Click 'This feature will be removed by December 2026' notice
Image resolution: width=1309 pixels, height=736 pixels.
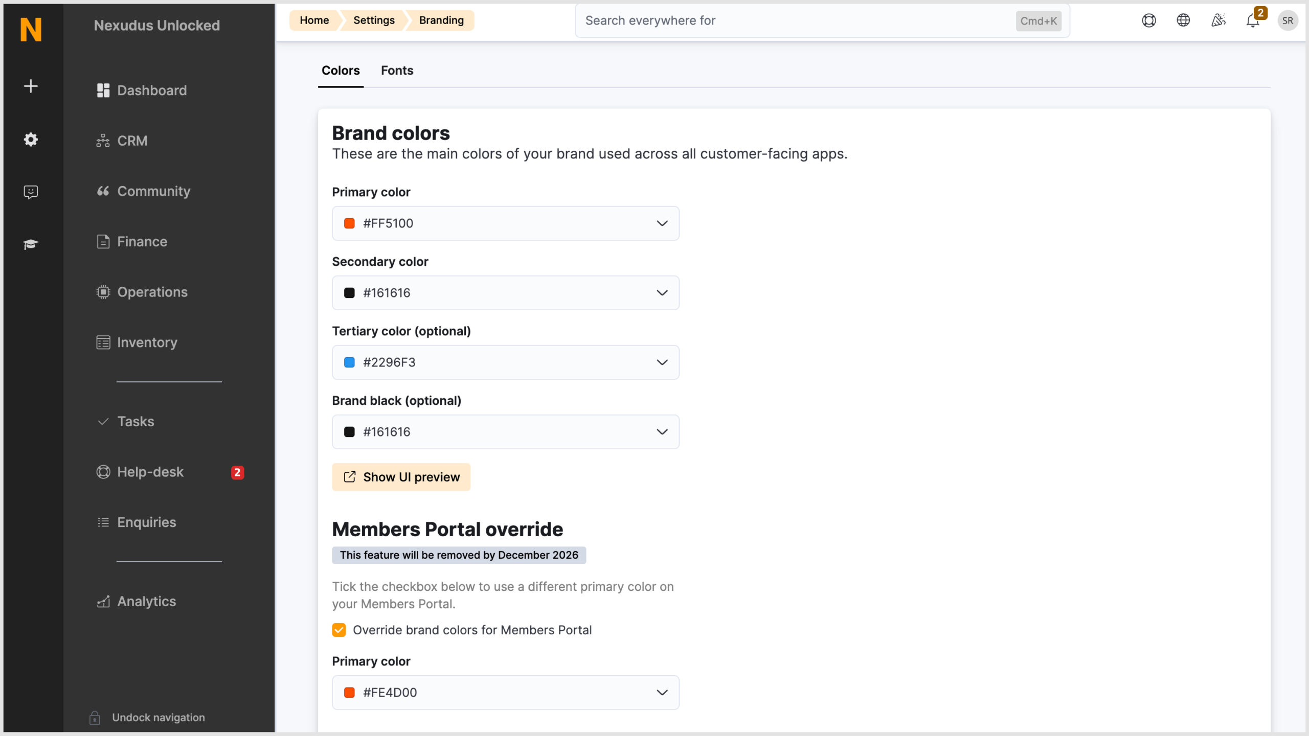point(459,555)
